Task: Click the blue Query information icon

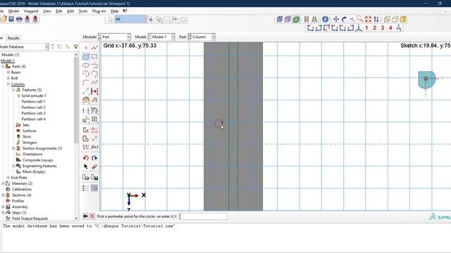Action: coord(326,19)
